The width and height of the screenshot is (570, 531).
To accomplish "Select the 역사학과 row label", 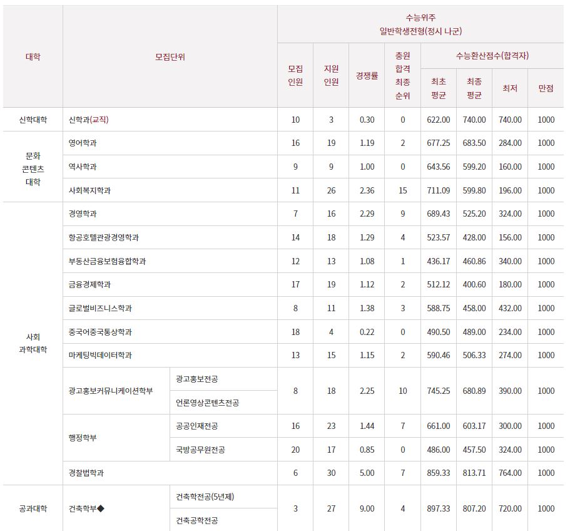I will coord(83,167).
